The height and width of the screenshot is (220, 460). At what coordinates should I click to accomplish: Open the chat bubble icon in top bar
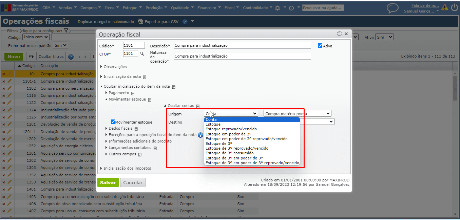(x=392, y=8)
